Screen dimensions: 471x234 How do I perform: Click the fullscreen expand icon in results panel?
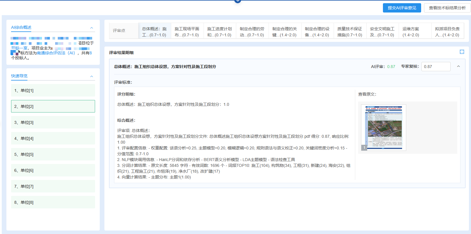coord(462,52)
